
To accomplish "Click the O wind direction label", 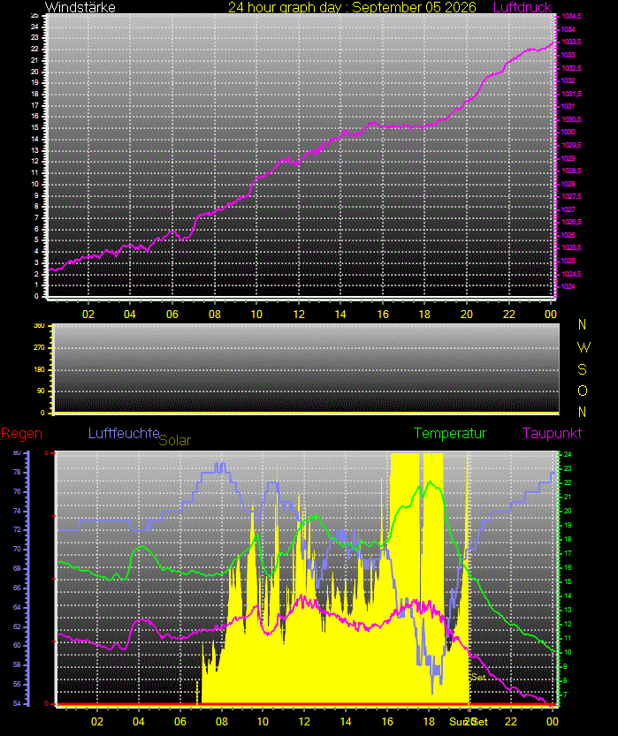I will point(583,391).
